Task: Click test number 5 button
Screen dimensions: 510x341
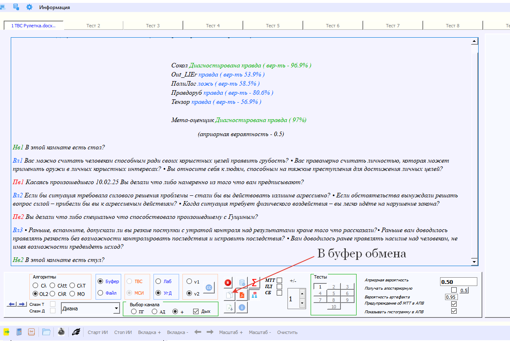Action: tap(333, 293)
